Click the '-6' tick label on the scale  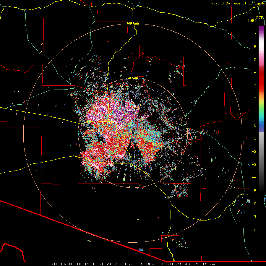click(254, 204)
